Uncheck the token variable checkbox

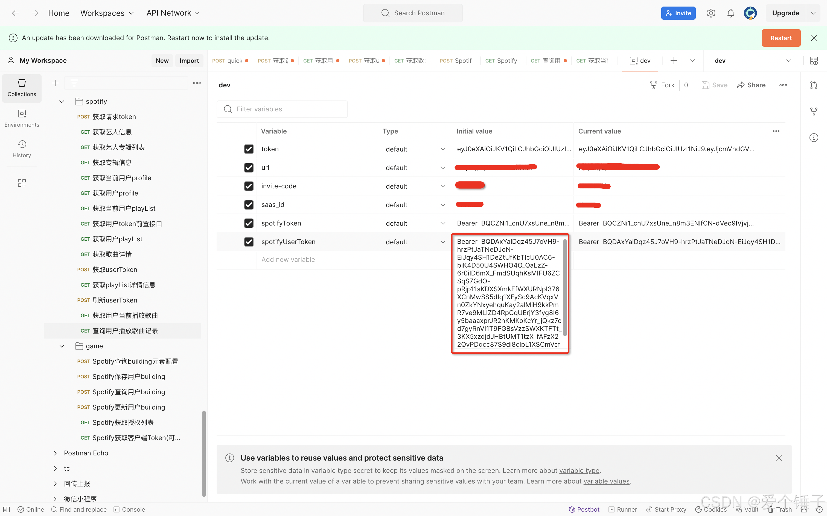(x=249, y=149)
